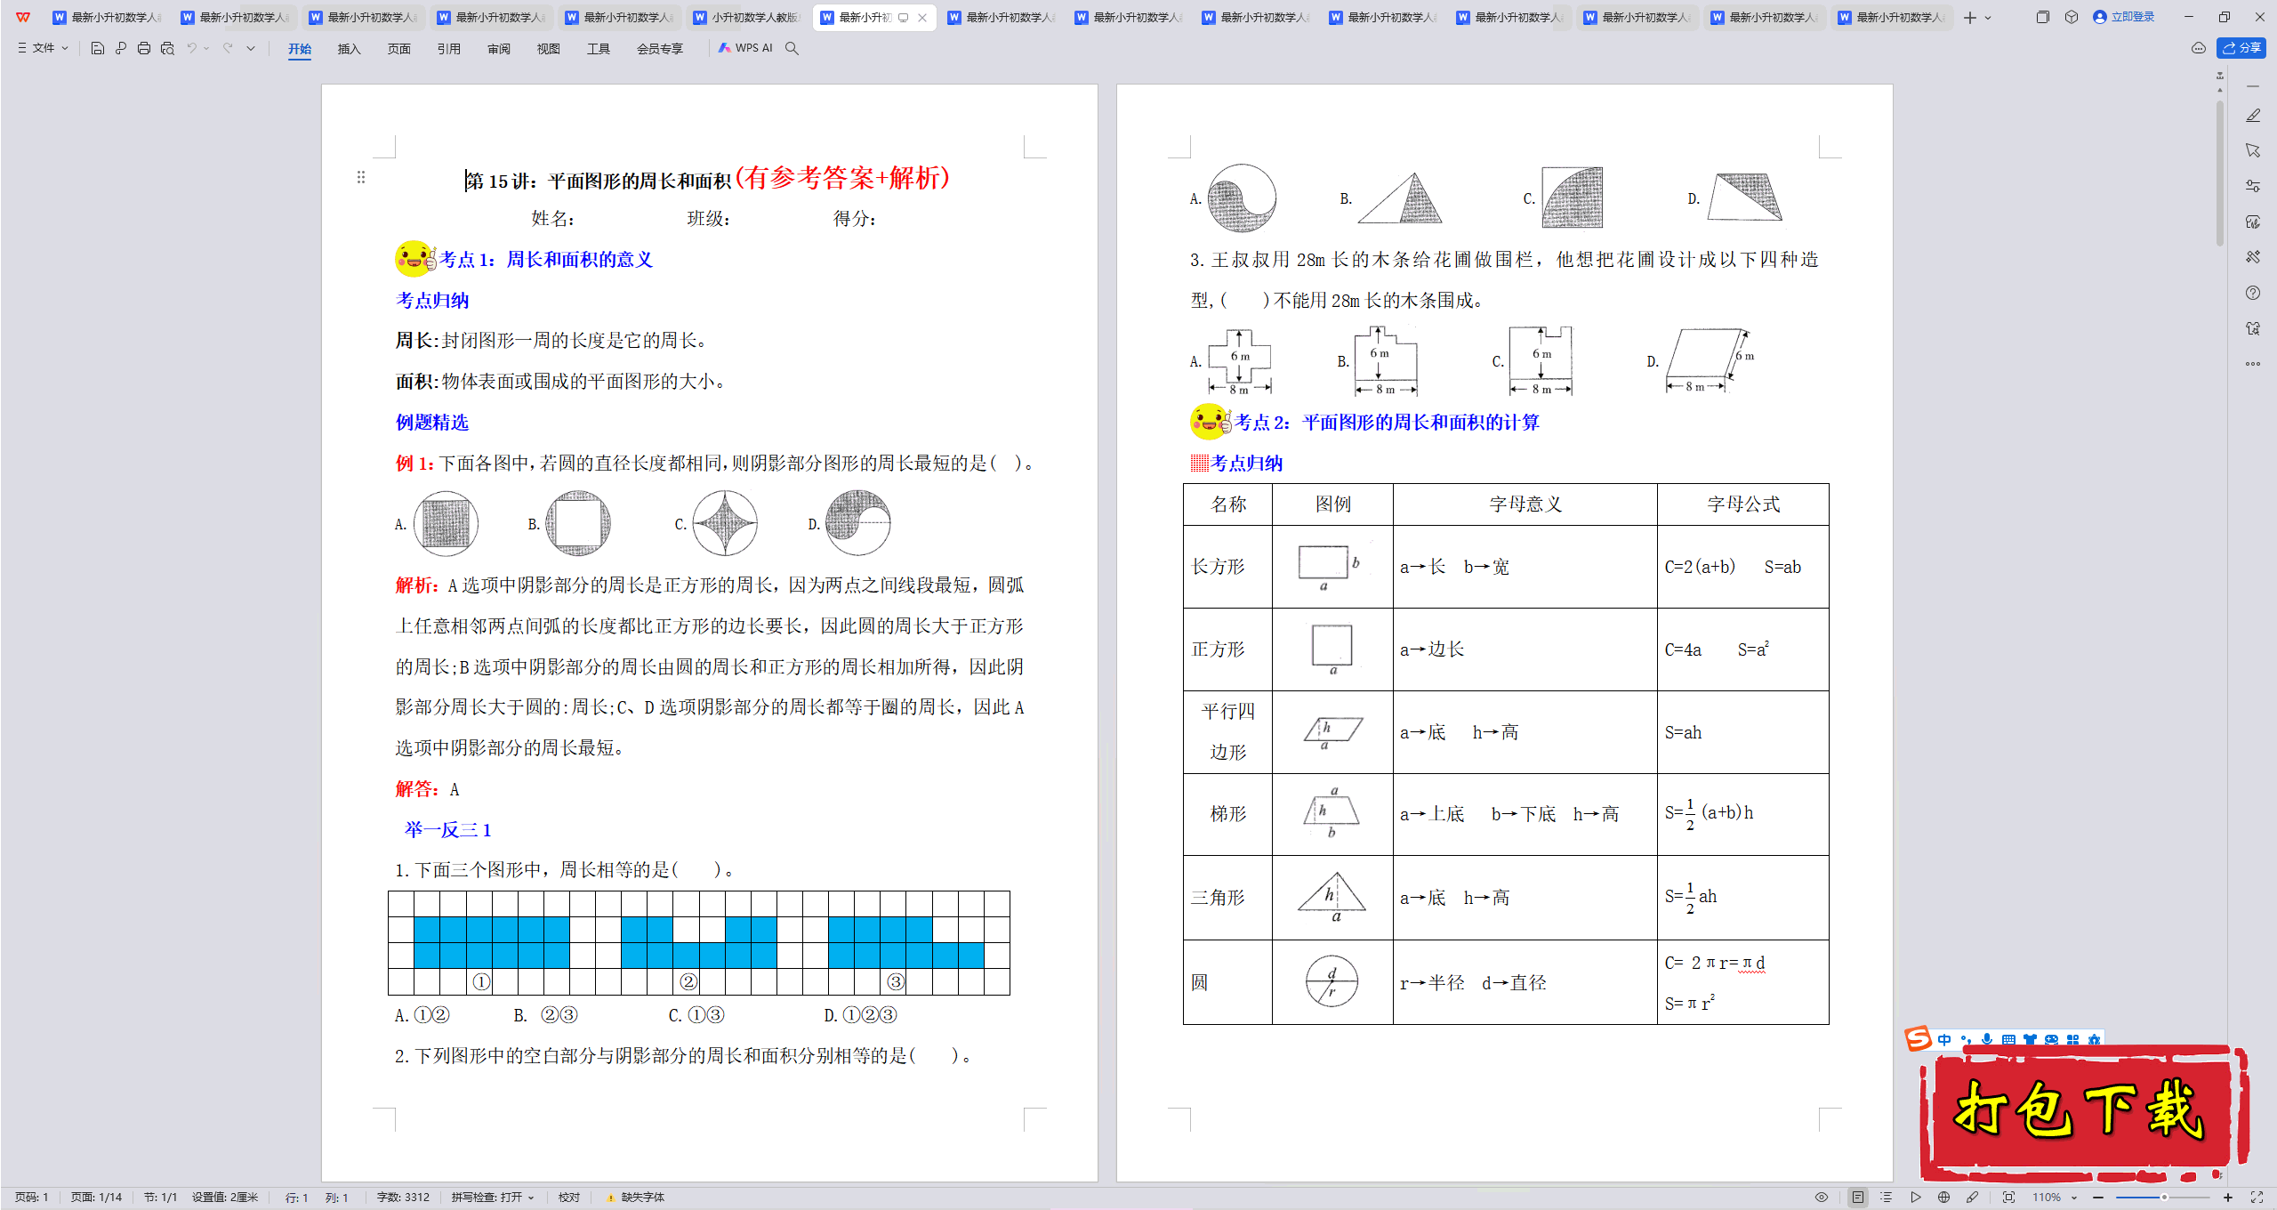Viewport: 2277px width, 1210px height.
Task: Close the active document tab
Action: [x=922, y=17]
